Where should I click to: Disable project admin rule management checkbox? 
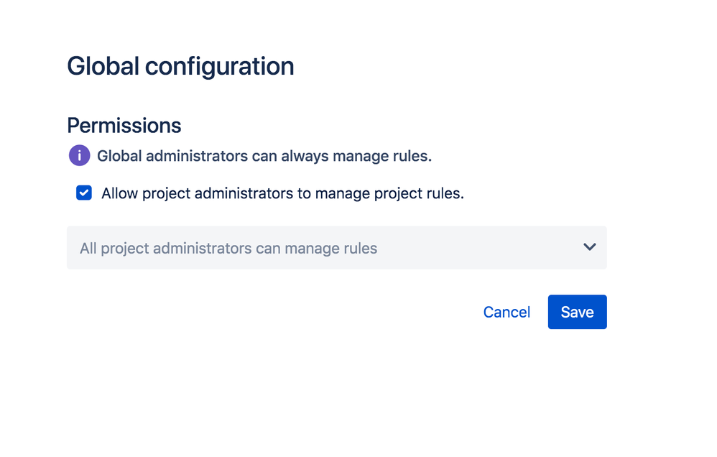pyautogui.click(x=84, y=193)
